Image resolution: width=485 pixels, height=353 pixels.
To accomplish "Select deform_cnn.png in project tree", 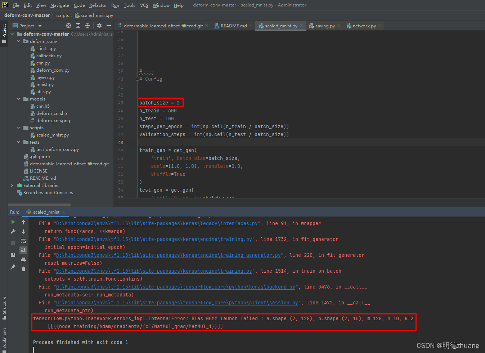I will tap(53, 120).
